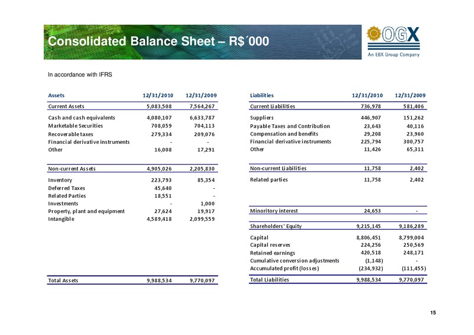Viewport: 474px width, 335px height.
Task: Click the 'Intangible' row label
Action: point(61,219)
